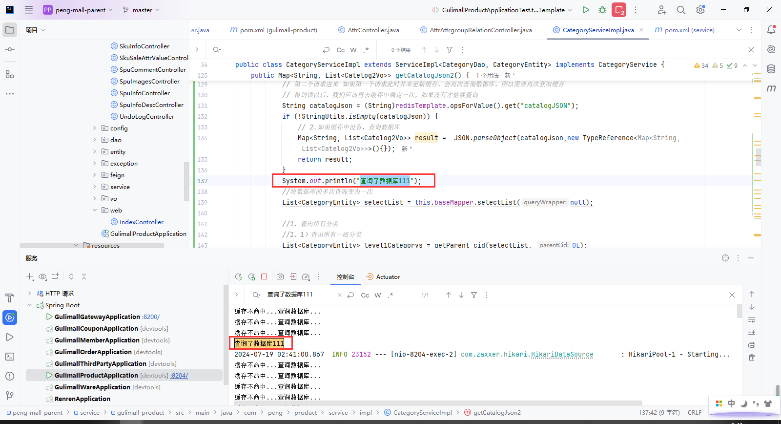The height and width of the screenshot is (424, 781).
Task: Open the Commit tool window
Action: click(x=10, y=49)
